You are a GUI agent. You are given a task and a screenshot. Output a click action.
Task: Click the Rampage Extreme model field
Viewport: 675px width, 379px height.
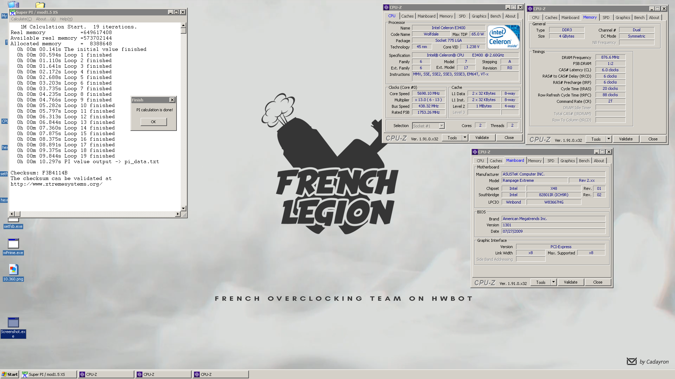(534, 180)
